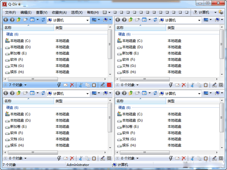This screenshot has height=170, width=227.
Task: Click forward arrow in top-left pane
Action: tap(12, 20)
